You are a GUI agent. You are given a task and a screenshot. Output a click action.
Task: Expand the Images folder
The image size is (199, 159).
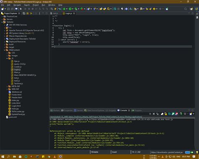[x=7, y=56]
